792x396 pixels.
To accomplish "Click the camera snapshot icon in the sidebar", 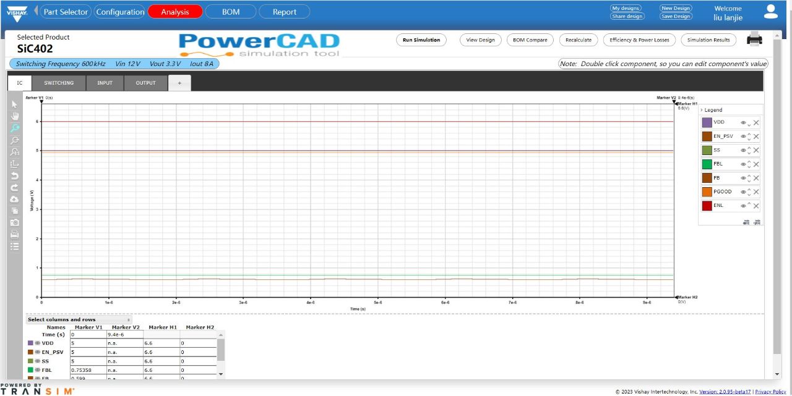I will point(14,224).
